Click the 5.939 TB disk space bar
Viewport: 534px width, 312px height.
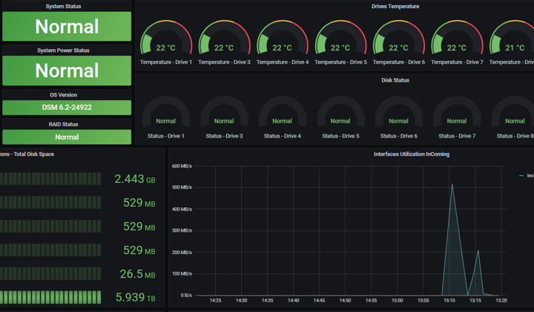(x=50, y=297)
